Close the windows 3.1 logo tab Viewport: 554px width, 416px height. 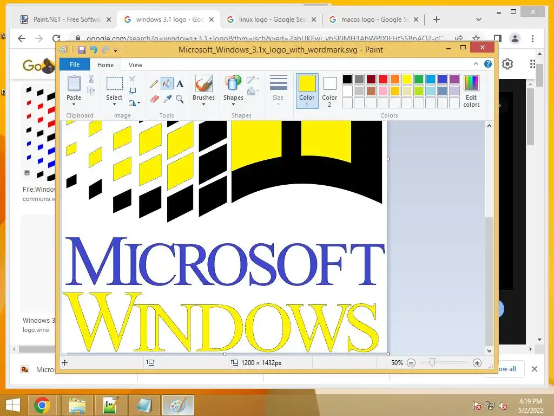tap(212, 19)
